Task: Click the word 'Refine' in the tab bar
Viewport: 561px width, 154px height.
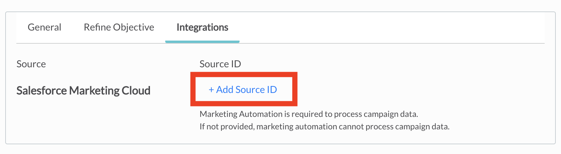Action: 97,27
